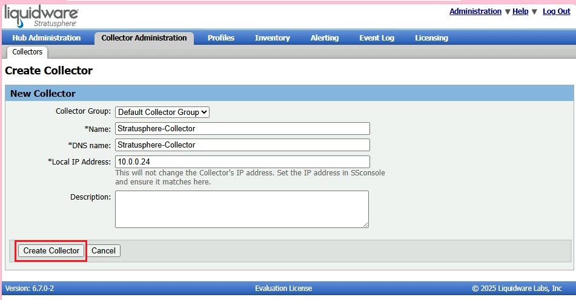Click the Create Collector button

coord(51,251)
